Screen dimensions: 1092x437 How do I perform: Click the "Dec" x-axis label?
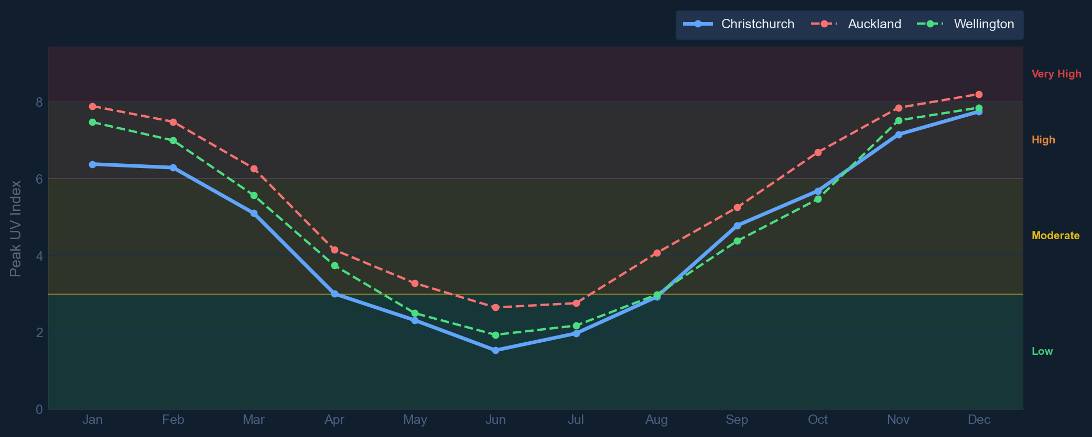click(979, 420)
